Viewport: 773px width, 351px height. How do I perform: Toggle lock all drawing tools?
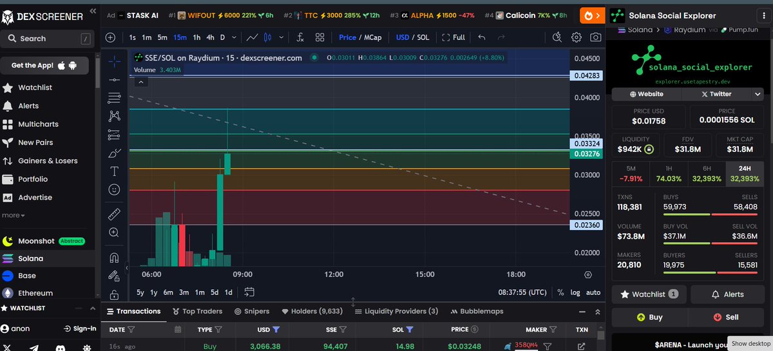click(x=114, y=294)
